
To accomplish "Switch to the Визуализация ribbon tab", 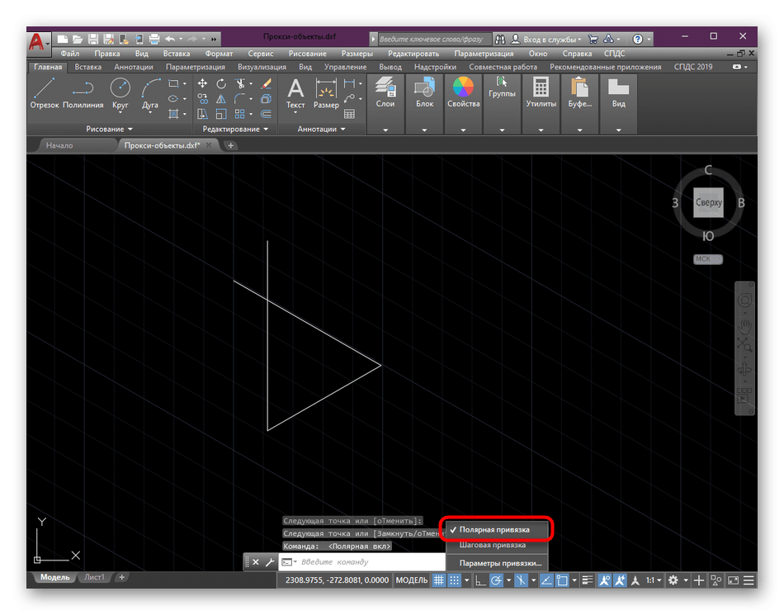I will [x=262, y=67].
